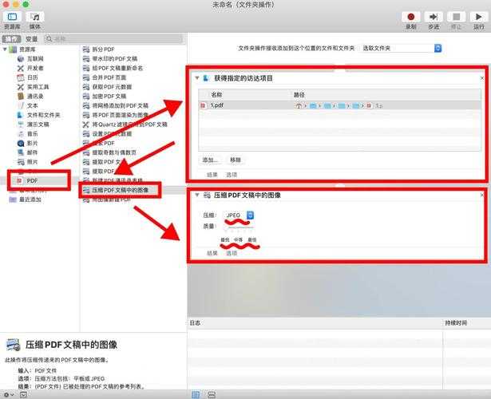Select the 互联网 (Internet) category icon

pos(21,58)
